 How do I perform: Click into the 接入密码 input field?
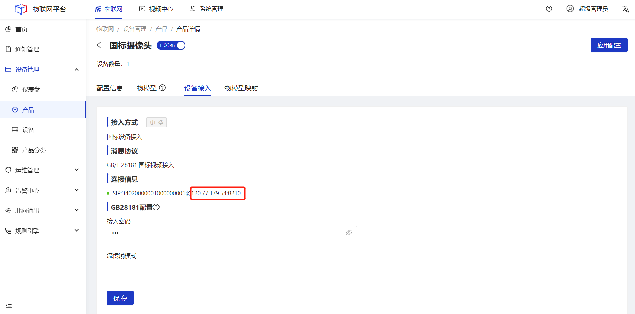[x=225, y=233]
